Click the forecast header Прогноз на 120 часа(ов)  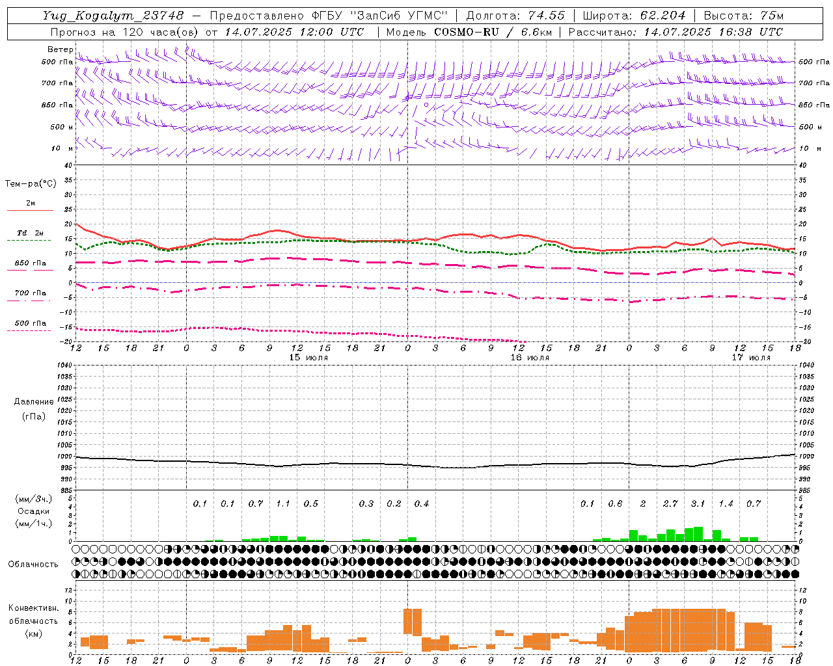coord(126,32)
